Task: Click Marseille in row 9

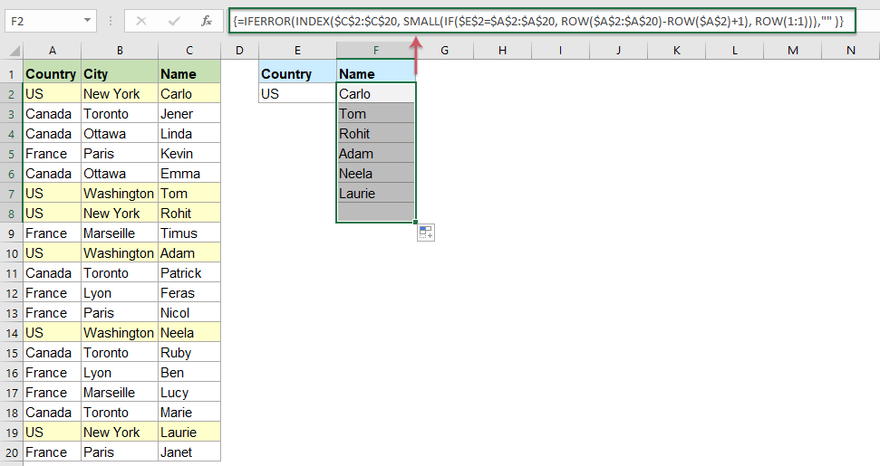Action: click(120, 233)
